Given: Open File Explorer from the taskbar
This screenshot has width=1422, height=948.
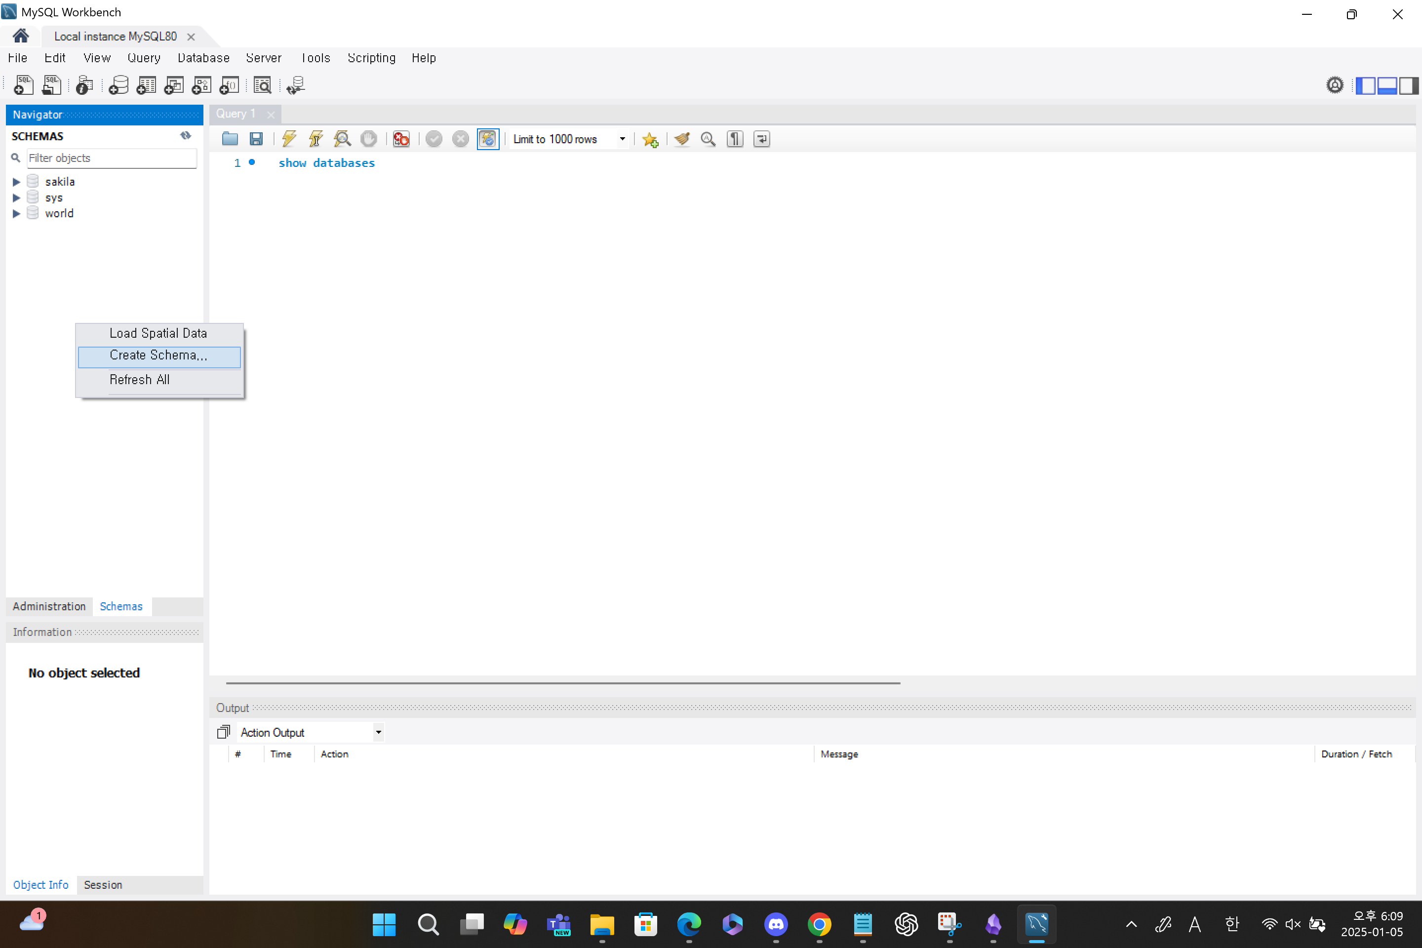Looking at the screenshot, I should [x=601, y=924].
